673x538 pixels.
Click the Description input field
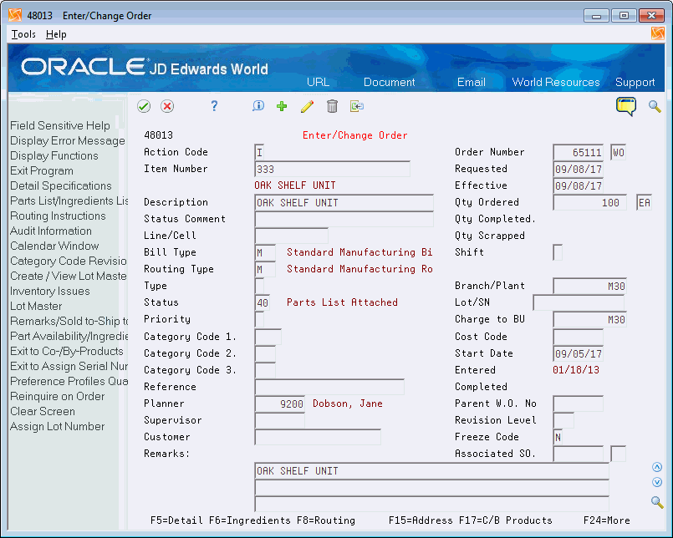coord(344,202)
